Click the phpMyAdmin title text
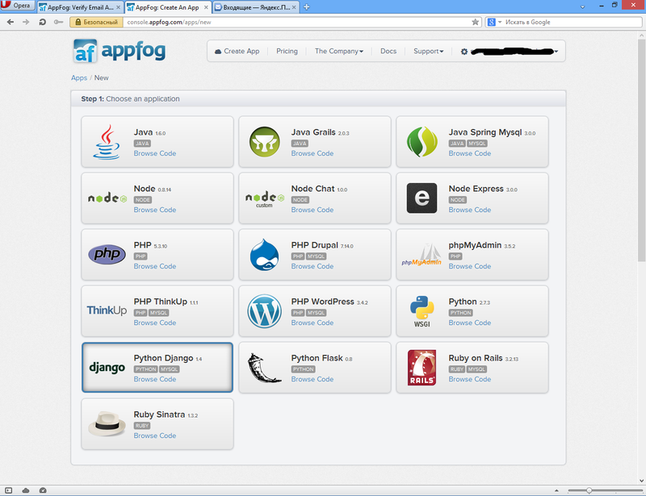Viewport: 646px width, 496px height. [475, 245]
